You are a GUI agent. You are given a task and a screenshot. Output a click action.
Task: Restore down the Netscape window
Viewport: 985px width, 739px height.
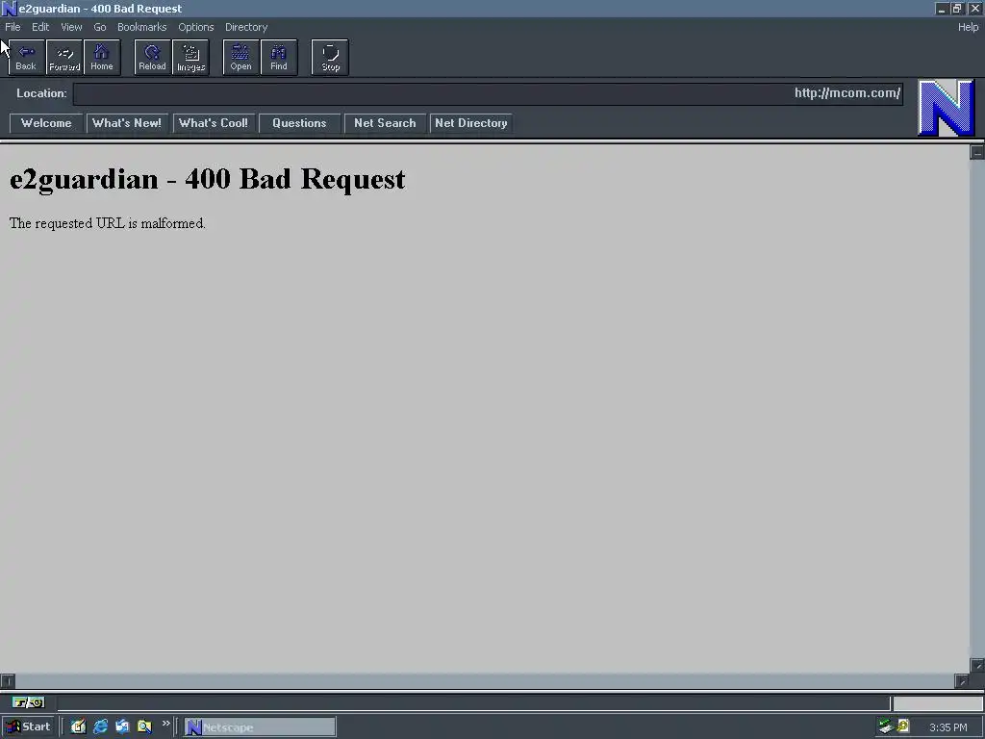click(x=957, y=9)
